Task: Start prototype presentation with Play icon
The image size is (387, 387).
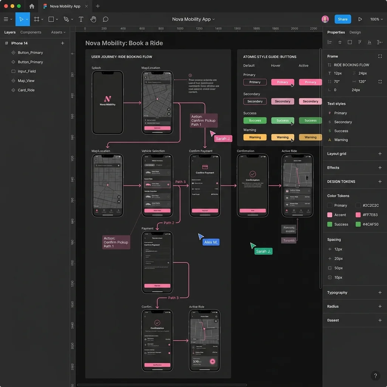Action: coord(360,19)
